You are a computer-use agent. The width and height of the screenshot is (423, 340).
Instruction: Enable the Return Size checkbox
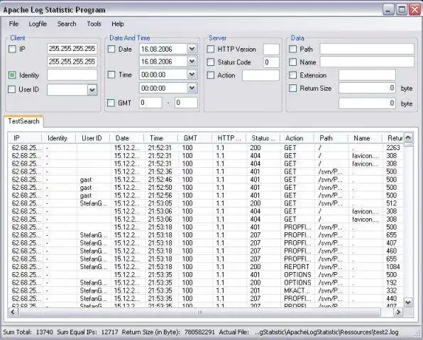(x=292, y=88)
